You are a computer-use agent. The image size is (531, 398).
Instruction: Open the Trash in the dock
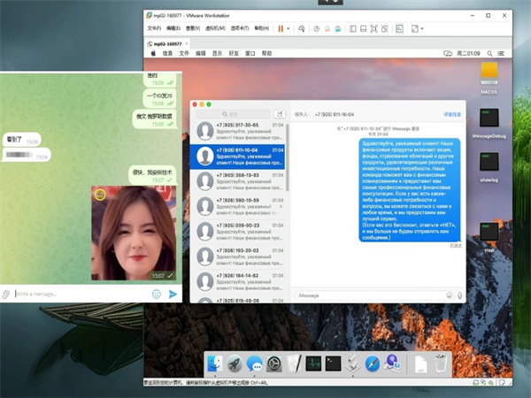click(440, 362)
